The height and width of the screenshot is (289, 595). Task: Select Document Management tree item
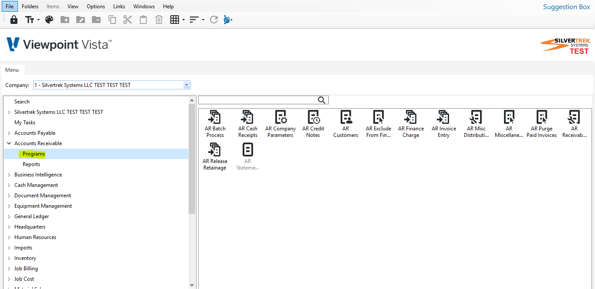pyautogui.click(x=43, y=196)
